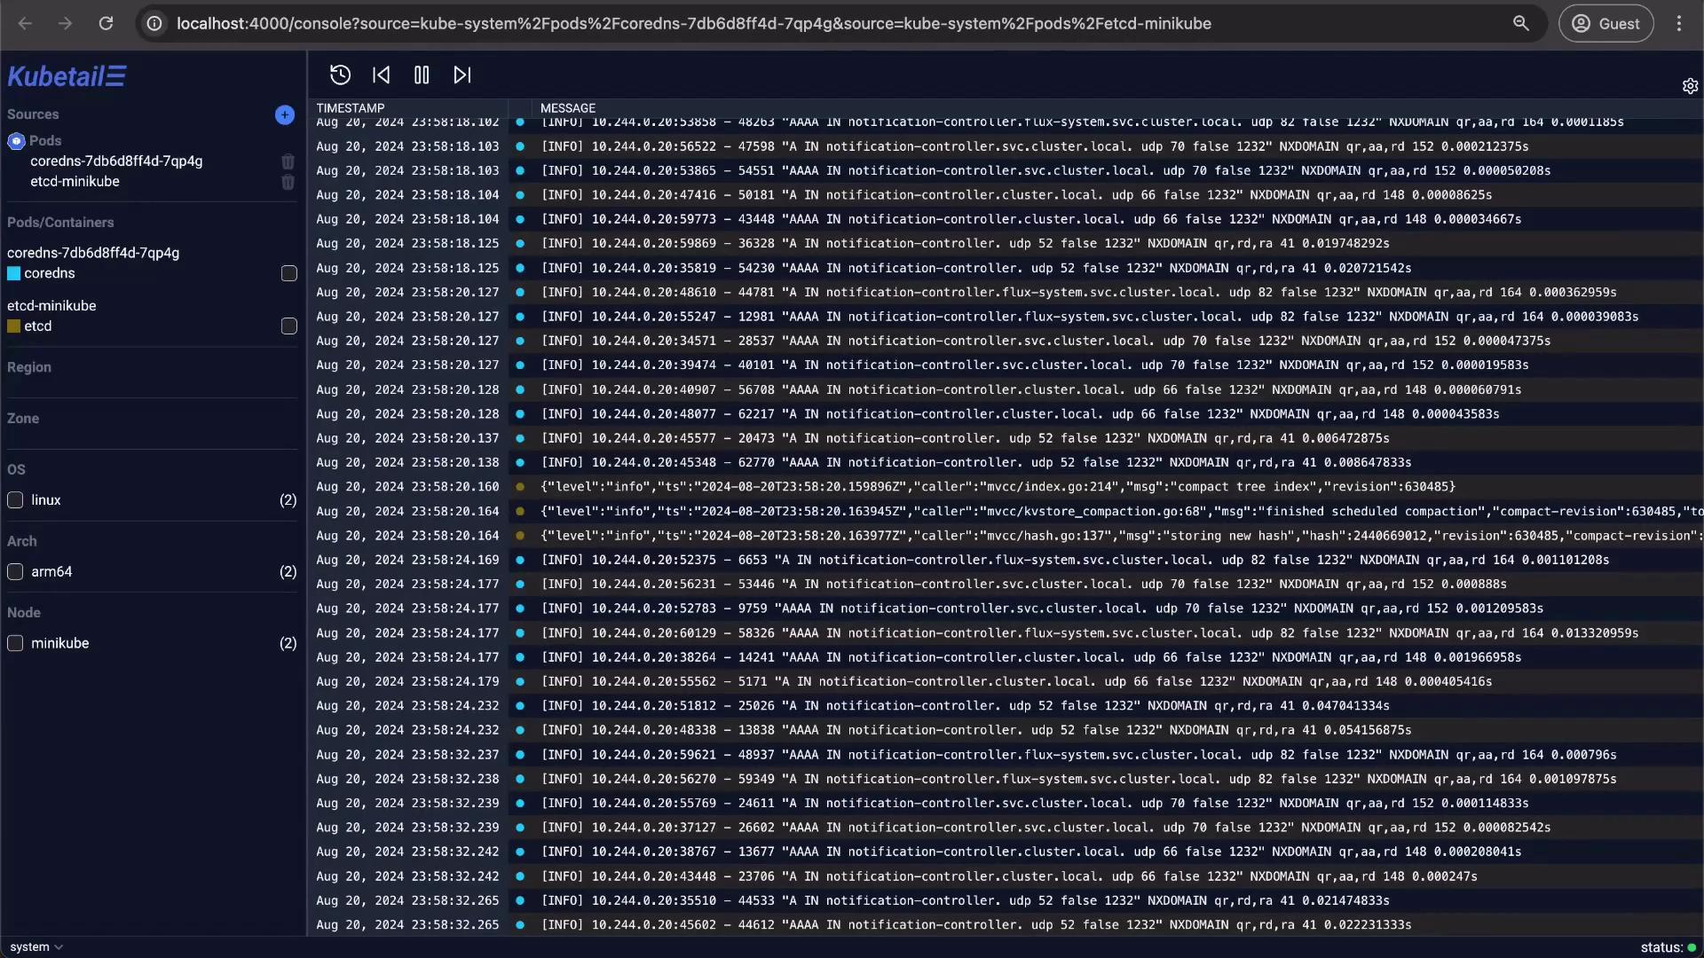Delete the coredns-7db6d8ff4d-7qp4g source
Viewport: 1704px width, 958px height.
pos(288,161)
